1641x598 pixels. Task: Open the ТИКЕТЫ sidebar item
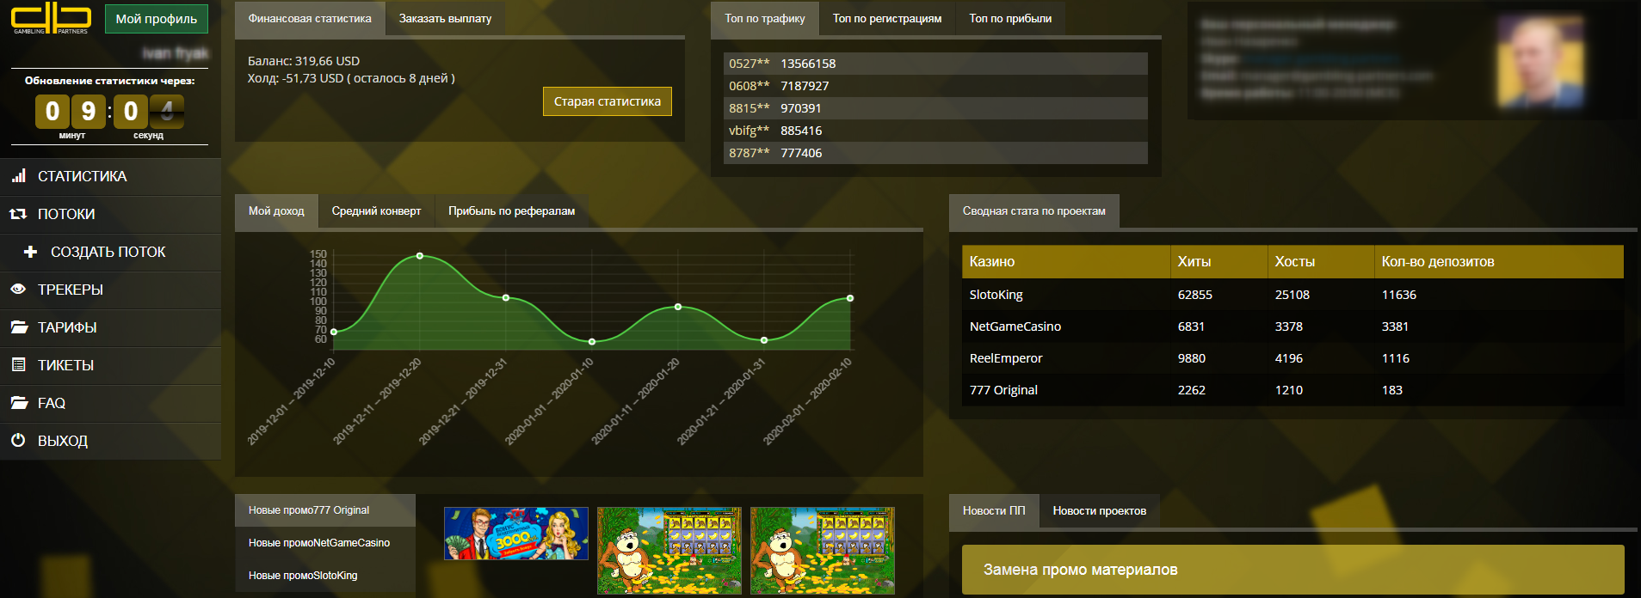pos(110,365)
